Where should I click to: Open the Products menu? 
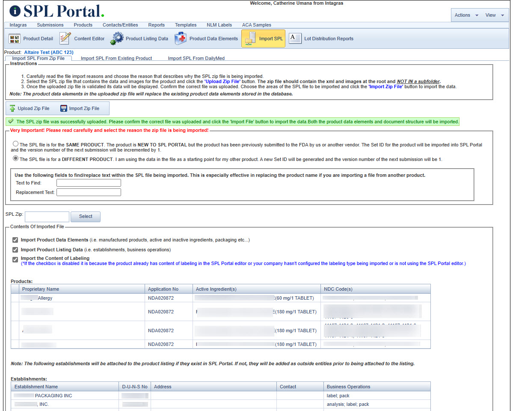point(83,25)
